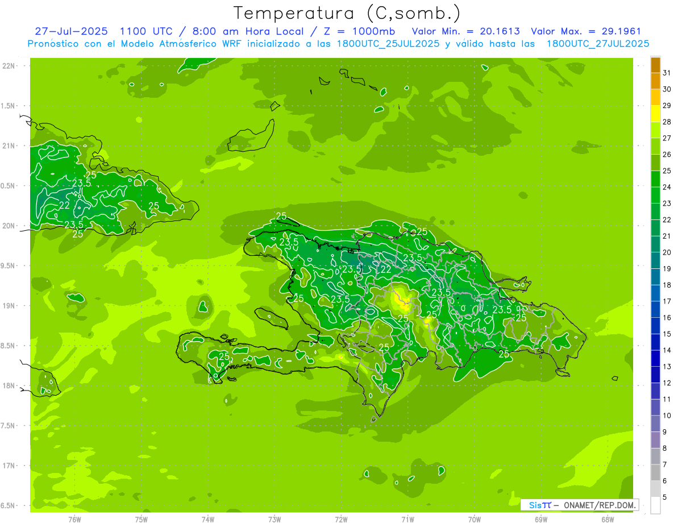Click the '22N' latitude axis label
This screenshot has width=682, height=527.
[9, 66]
